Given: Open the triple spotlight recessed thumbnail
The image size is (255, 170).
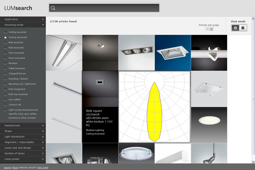Looking at the screenshot, I should pos(137,53).
